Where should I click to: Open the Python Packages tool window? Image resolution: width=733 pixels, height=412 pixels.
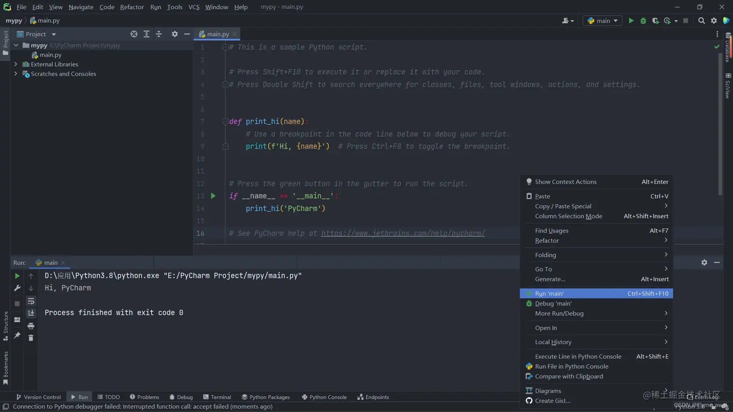[266, 397]
